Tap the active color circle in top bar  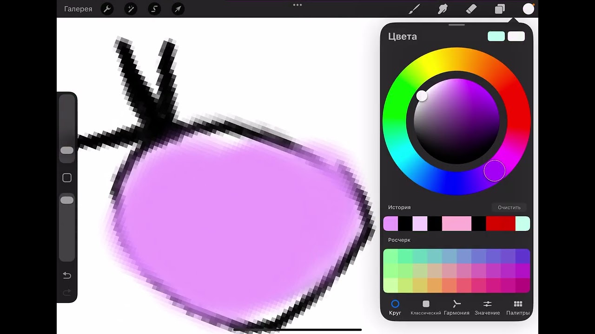(x=529, y=9)
